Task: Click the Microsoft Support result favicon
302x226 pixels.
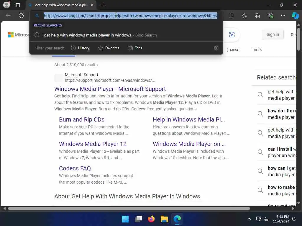Action: [x=59, y=78]
